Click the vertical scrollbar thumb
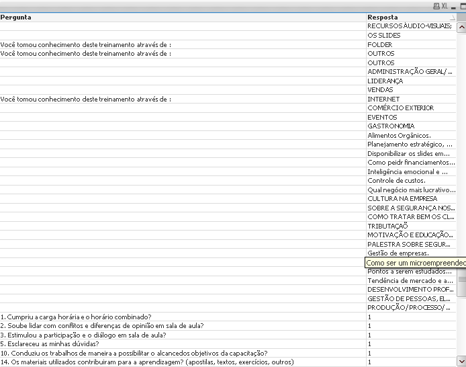 pyautogui.click(x=461, y=280)
